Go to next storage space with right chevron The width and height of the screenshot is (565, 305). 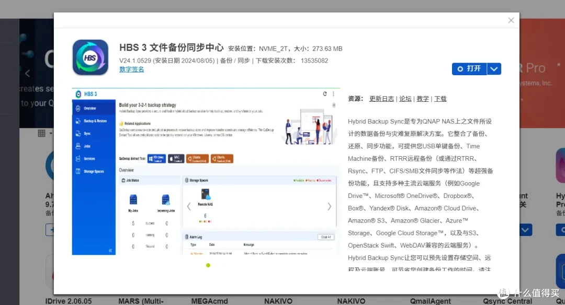329,206
